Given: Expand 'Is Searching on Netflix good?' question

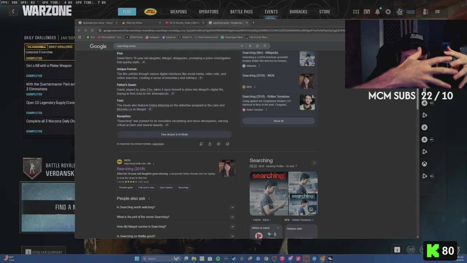Looking at the screenshot, I should 175,236.
